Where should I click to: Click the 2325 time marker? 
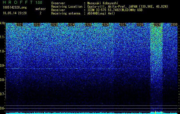coord(88,25)
